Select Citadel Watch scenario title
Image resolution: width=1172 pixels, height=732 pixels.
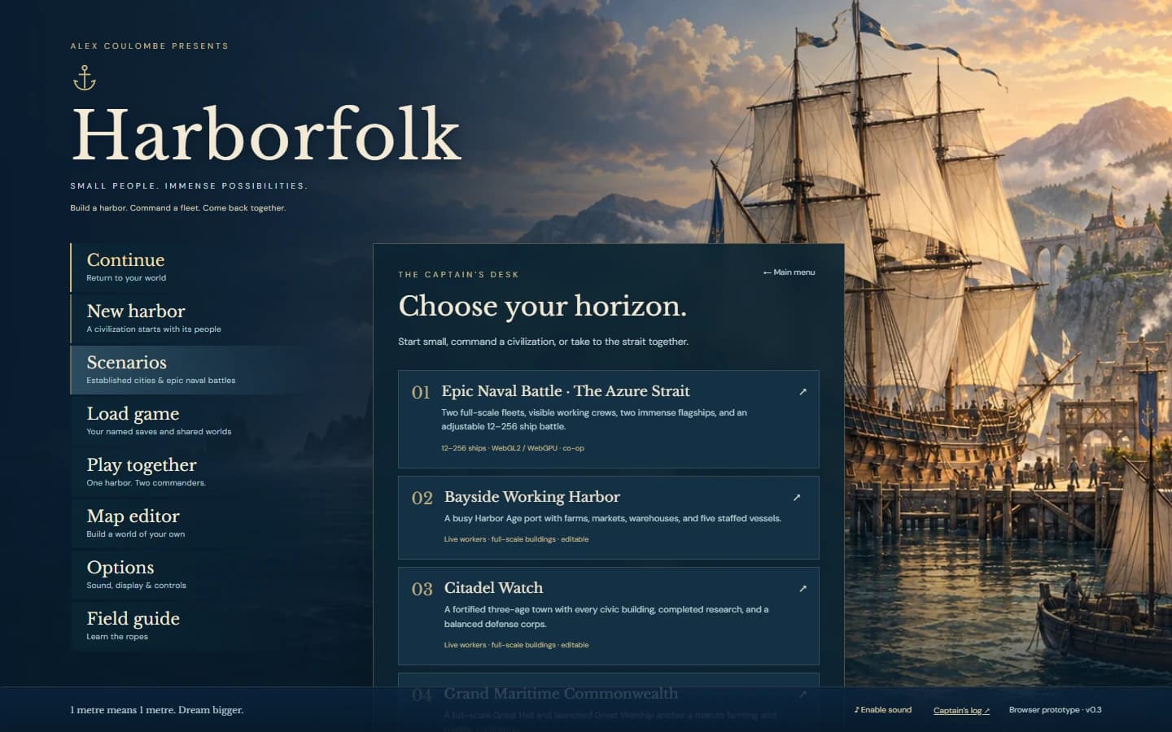(493, 588)
